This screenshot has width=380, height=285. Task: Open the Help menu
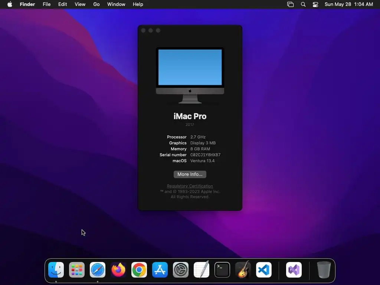coord(138,4)
